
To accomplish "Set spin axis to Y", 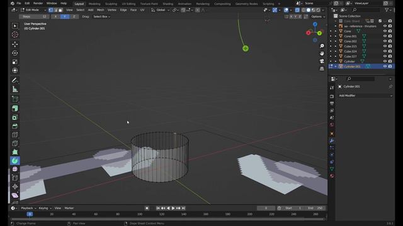I will (65, 16).
